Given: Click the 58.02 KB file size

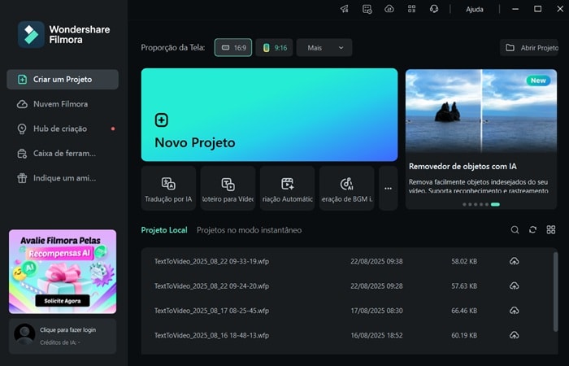Looking at the screenshot, I should pyautogui.click(x=464, y=261).
